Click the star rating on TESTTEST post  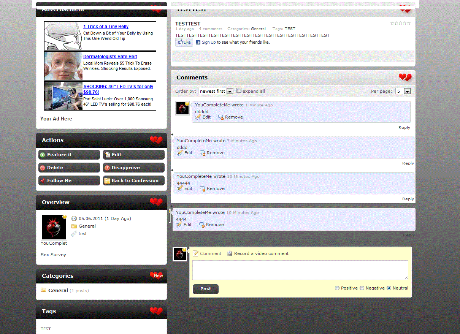tap(400, 23)
